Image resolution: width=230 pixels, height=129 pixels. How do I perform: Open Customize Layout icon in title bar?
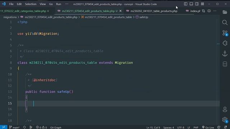(x=202, y=4)
